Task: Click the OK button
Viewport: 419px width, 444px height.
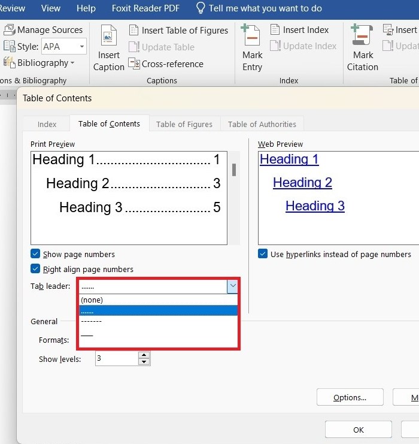Action: click(359, 429)
